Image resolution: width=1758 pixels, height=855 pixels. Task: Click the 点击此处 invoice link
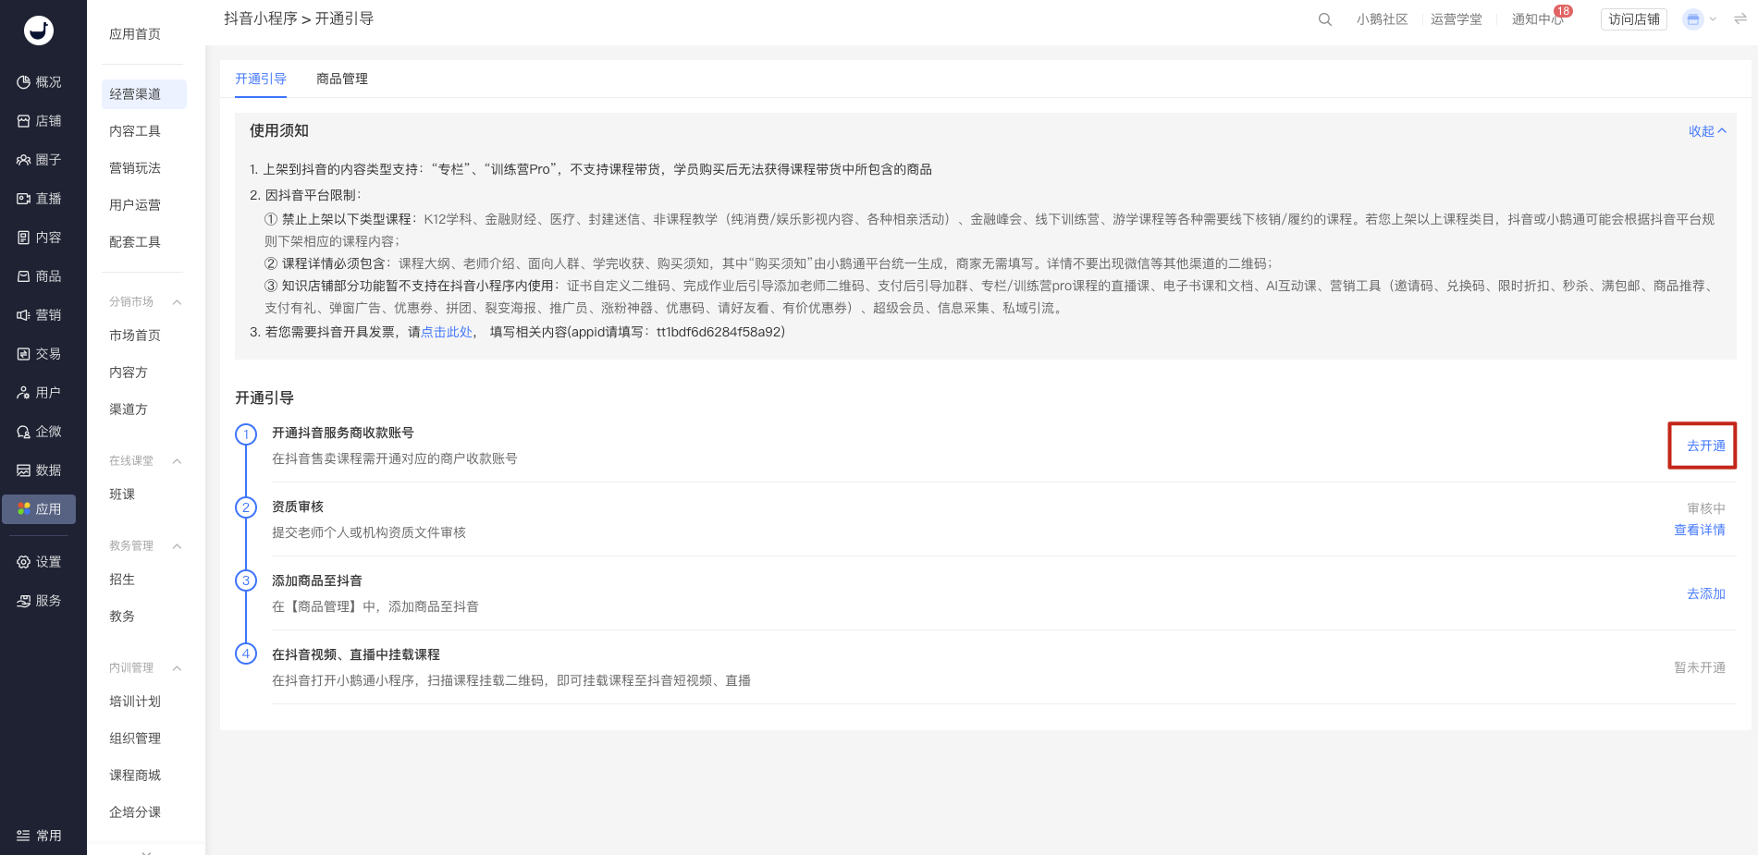tap(447, 332)
